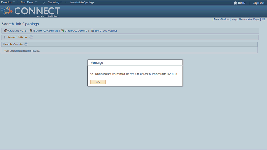Open the Recruiting breadcrumb dropdown

tap(55, 2)
